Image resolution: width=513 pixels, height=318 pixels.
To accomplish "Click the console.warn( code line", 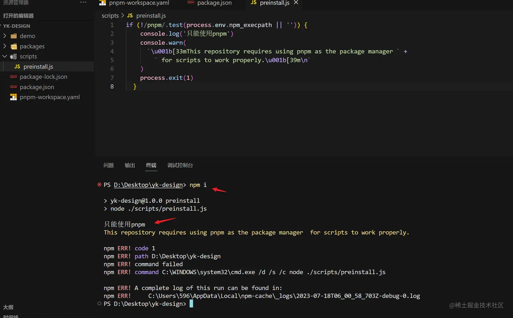I will (x=163, y=42).
